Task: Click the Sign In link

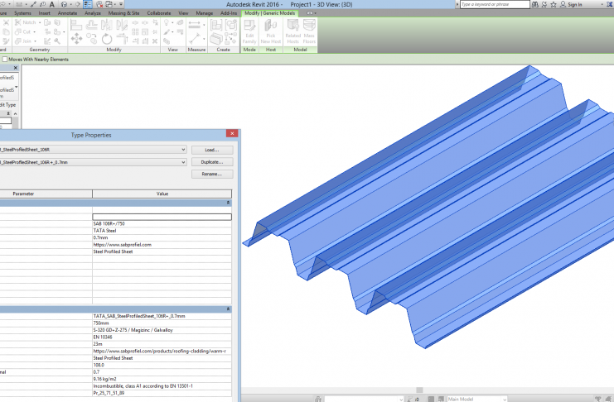Action: [x=575, y=4]
